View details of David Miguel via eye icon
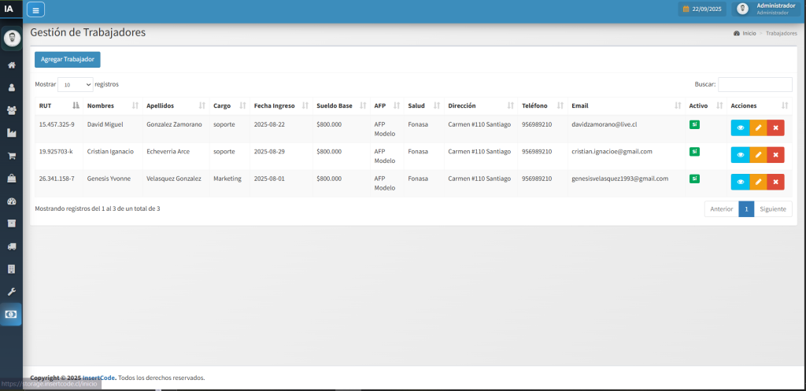 740,128
